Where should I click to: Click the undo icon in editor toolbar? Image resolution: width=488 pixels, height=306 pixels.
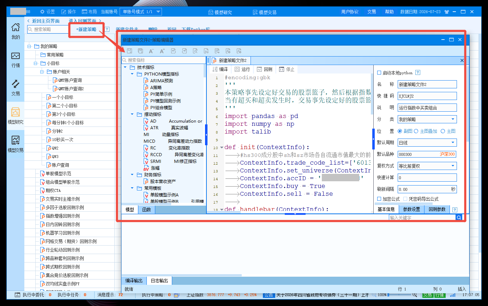(x=173, y=51)
